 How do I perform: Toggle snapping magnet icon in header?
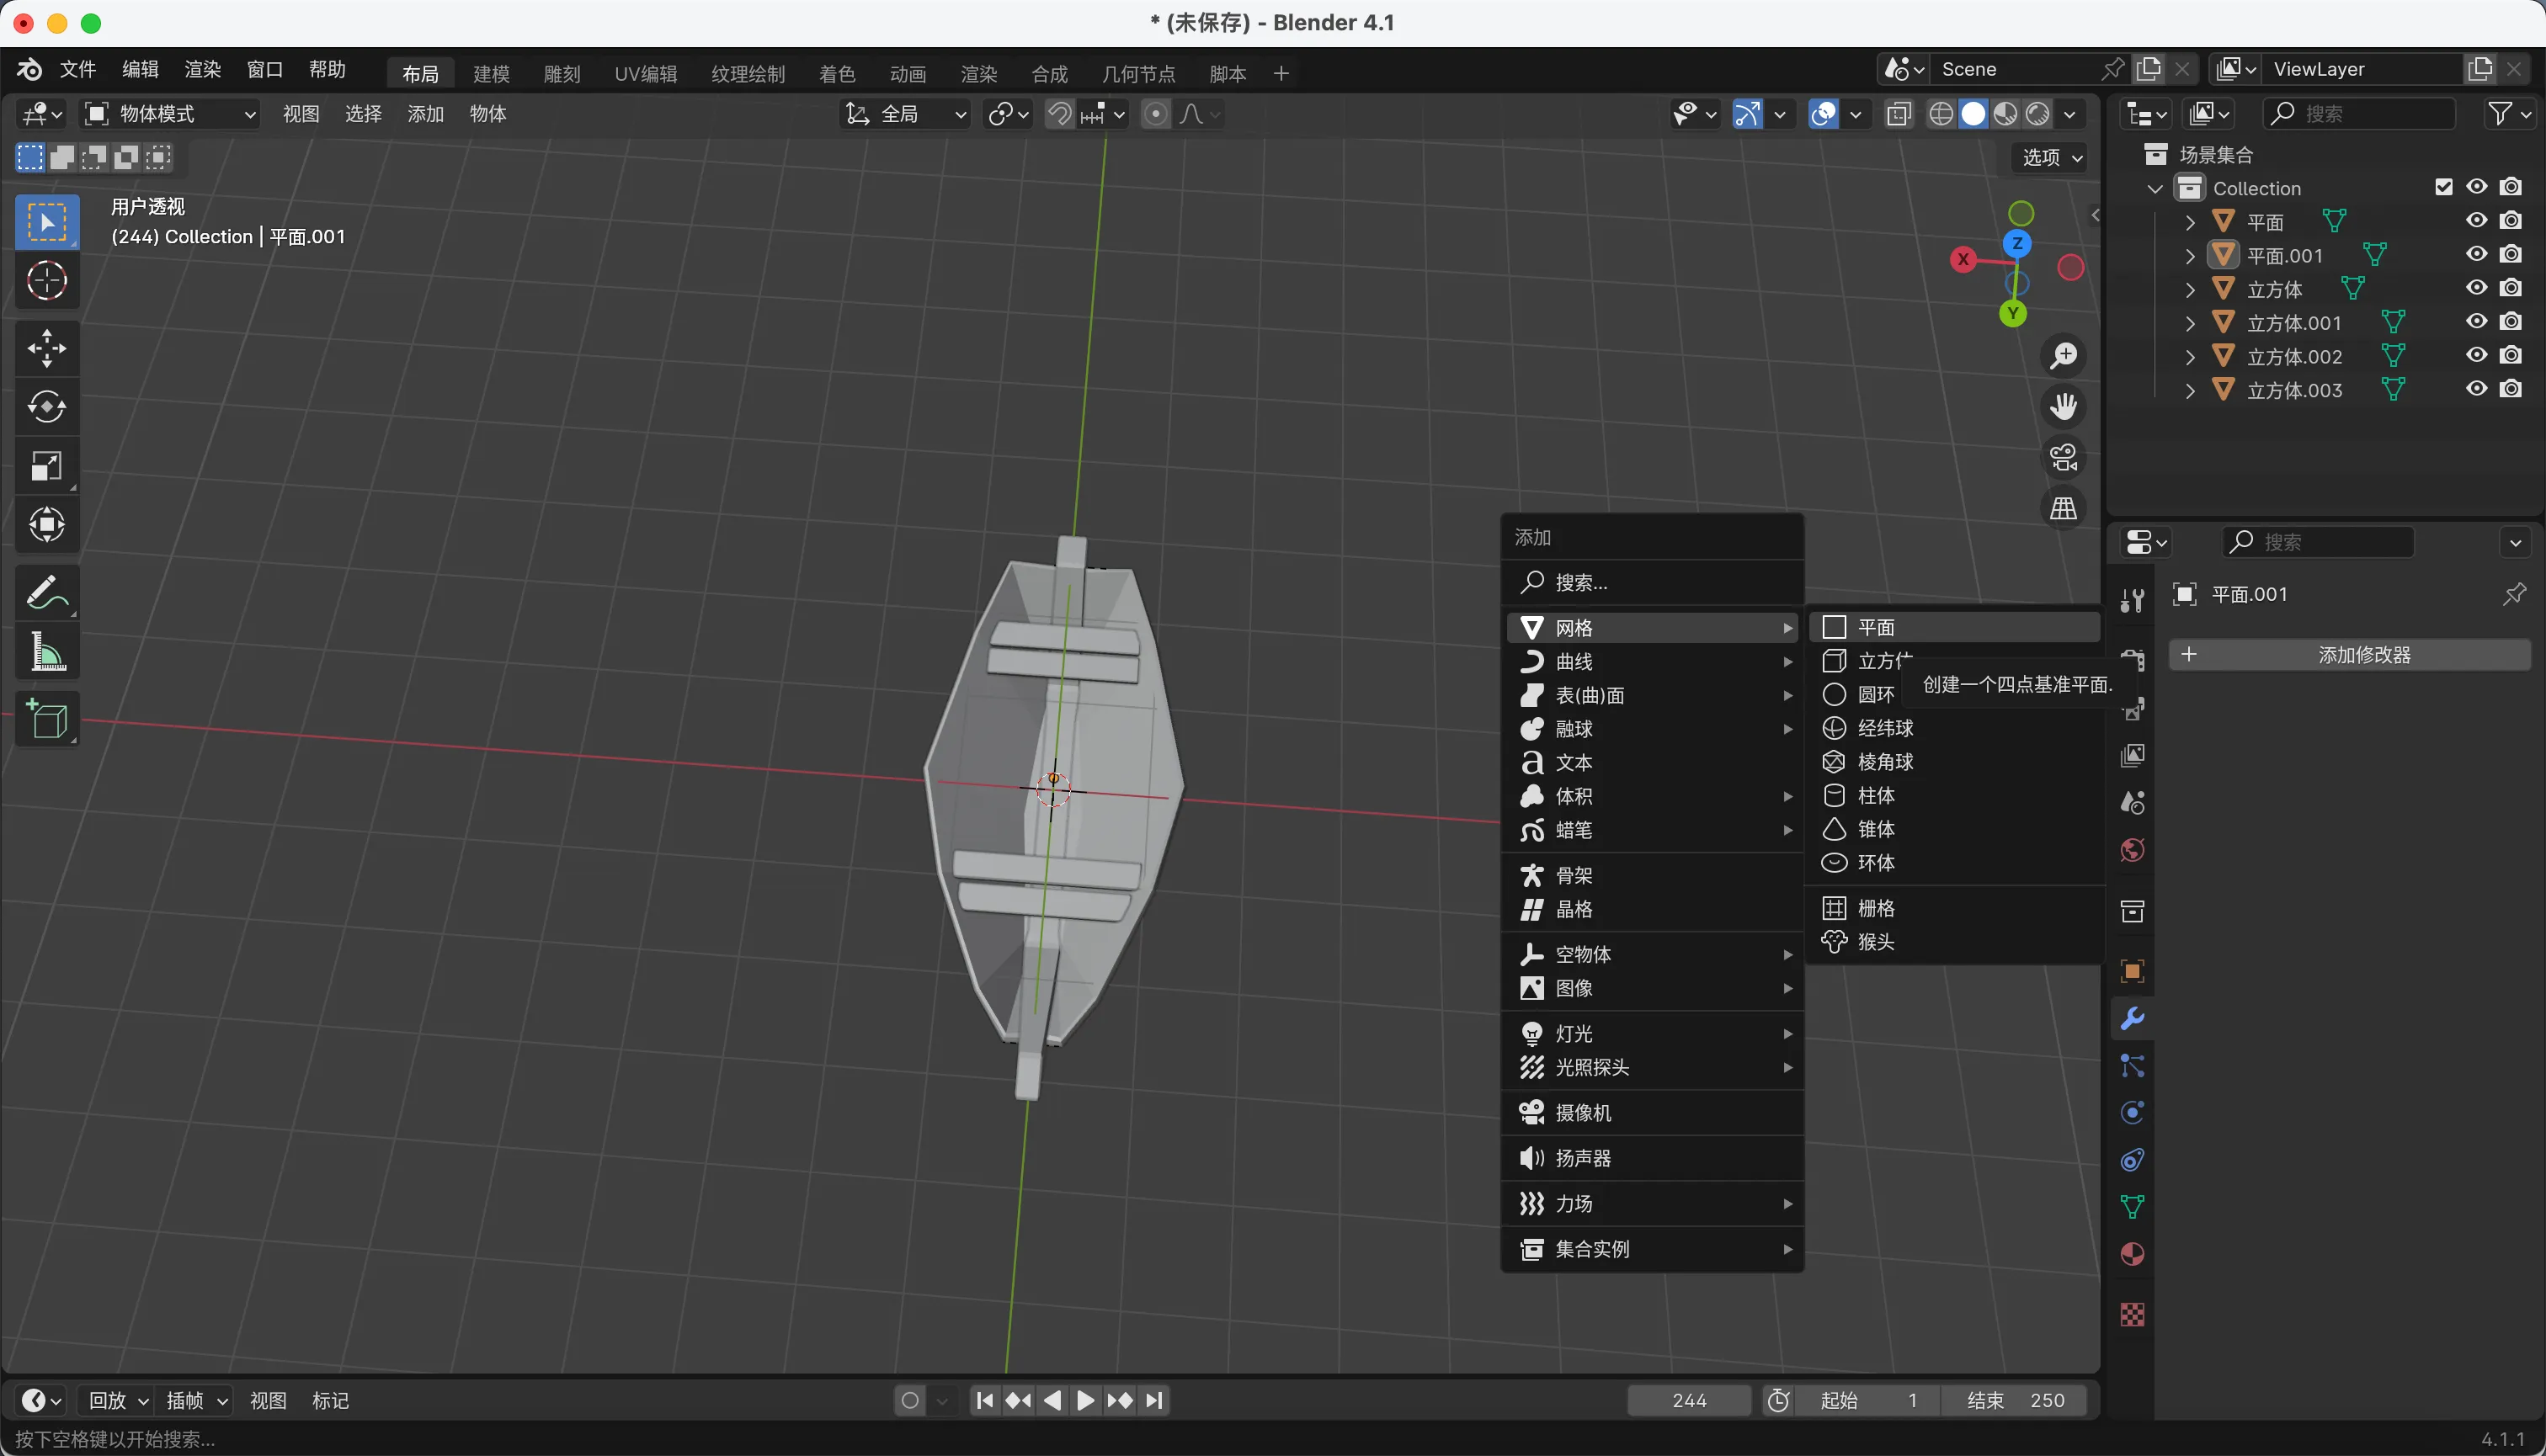pos(1058,114)
